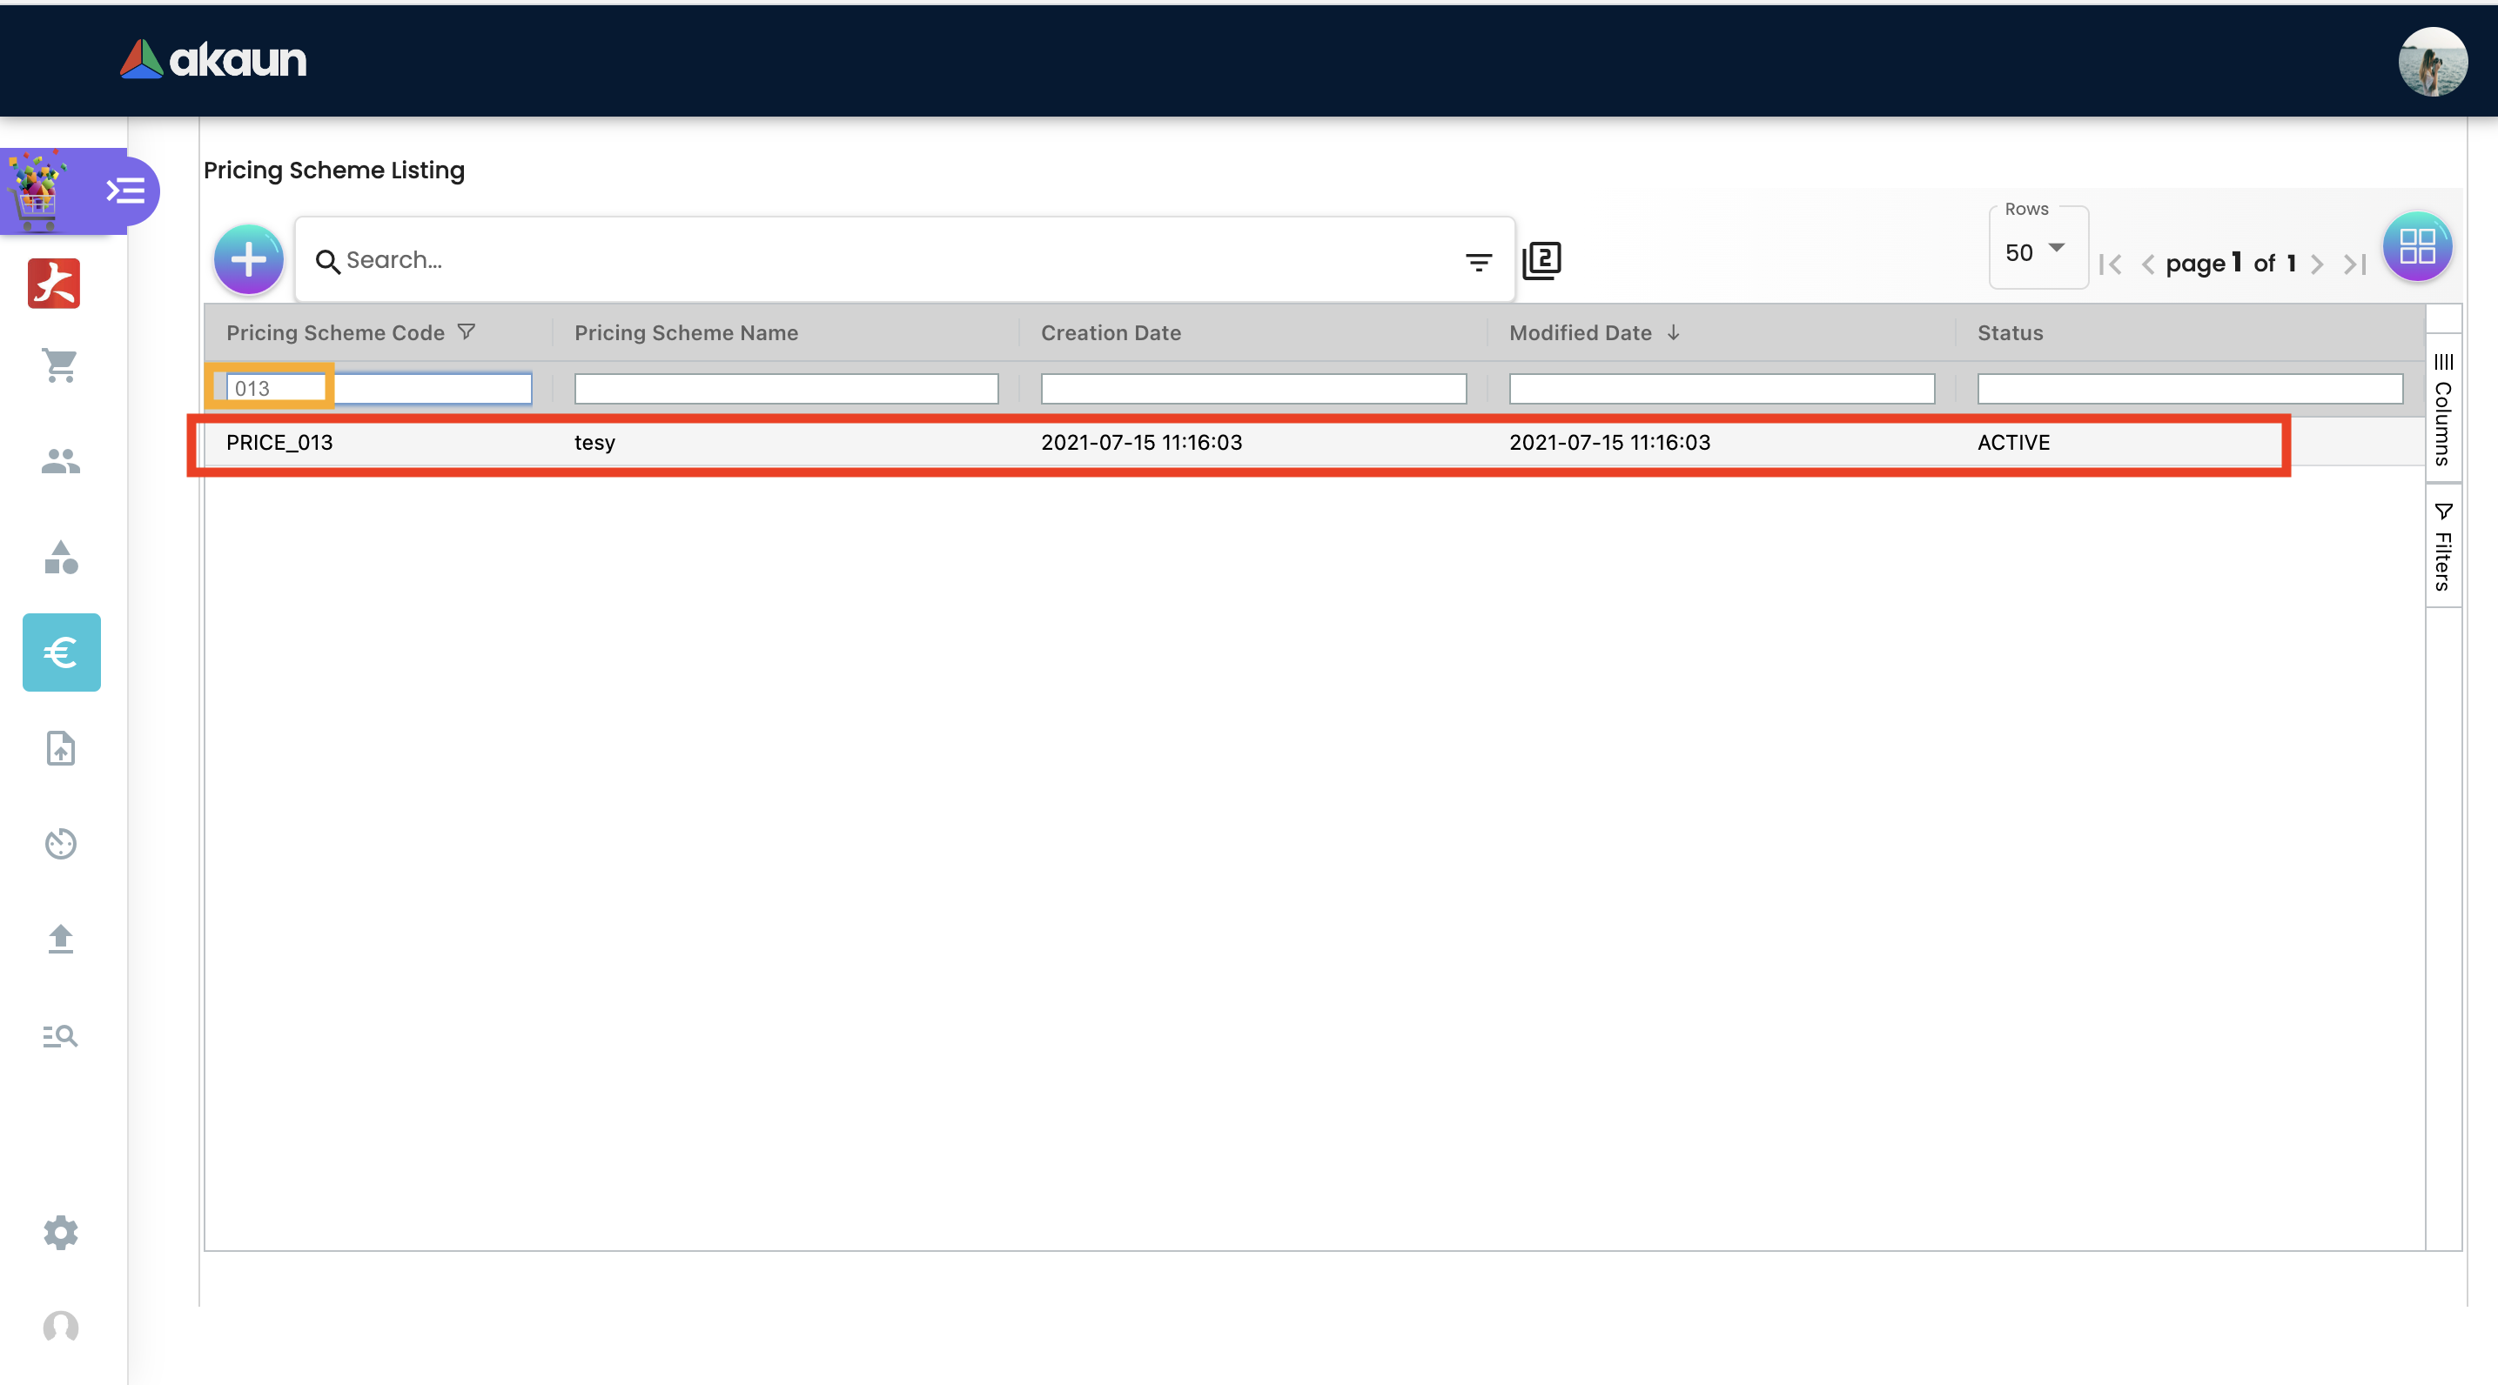2498x1385 pixels.
Task: Open the shopping cart sidebar icon
Action: point(60,365)
